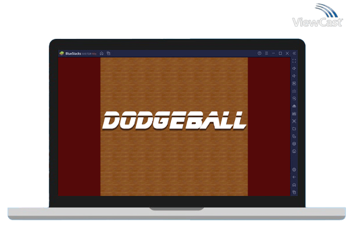Click the circular play sidebar icon
The image size is (350, 240).
tap(294, 99)
